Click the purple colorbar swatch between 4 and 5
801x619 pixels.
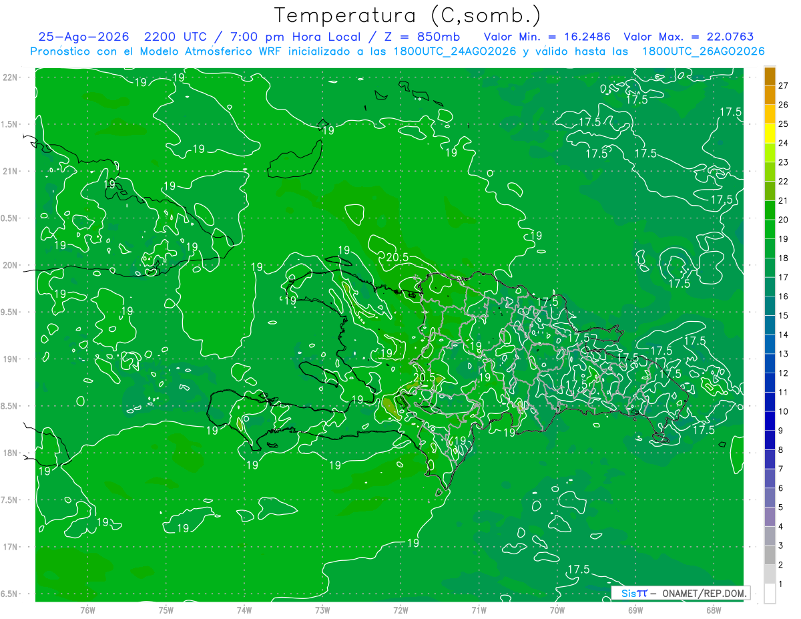(770, 517)
